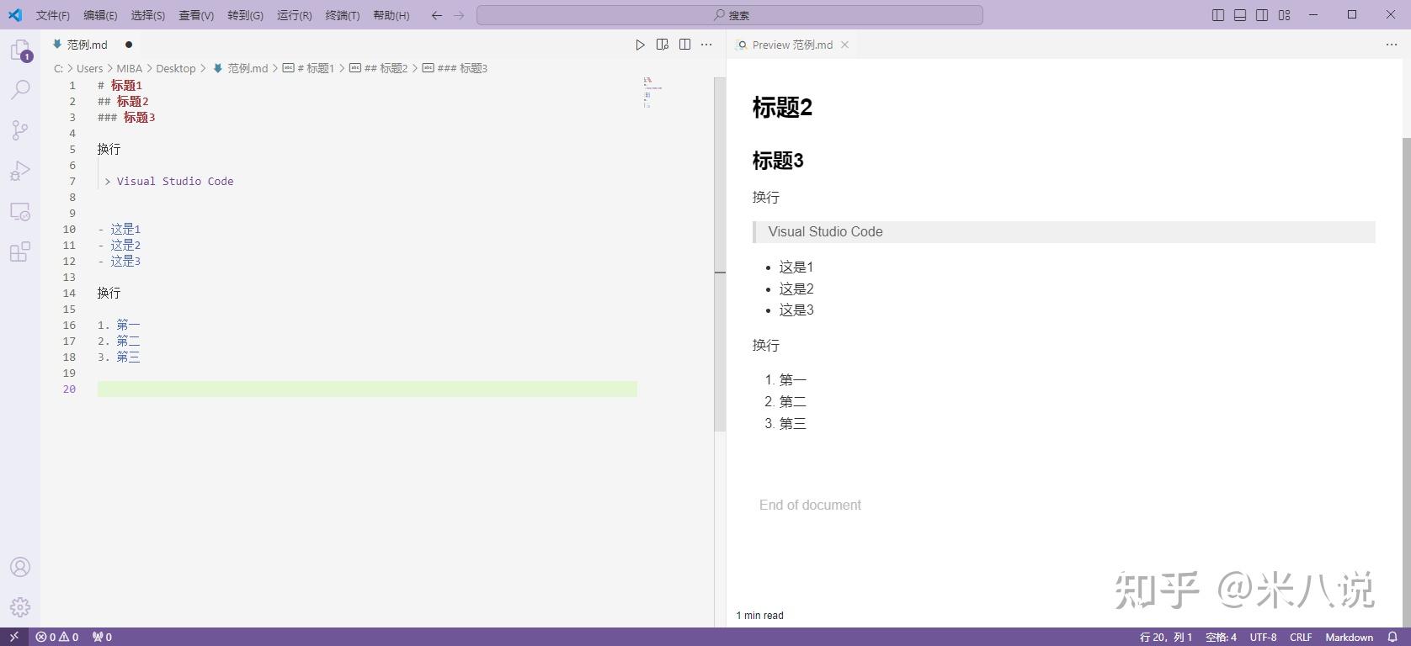This screenshot has width=1411, height=646.
Task: Open editor More Actions ellipsis
Action: coord(706,45)
